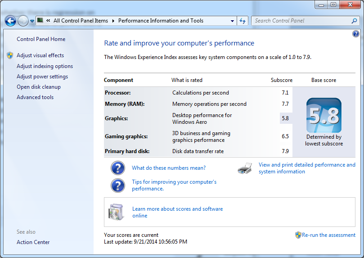Select All Control Panel Items breadcrumb

click(x=81, y=21)
